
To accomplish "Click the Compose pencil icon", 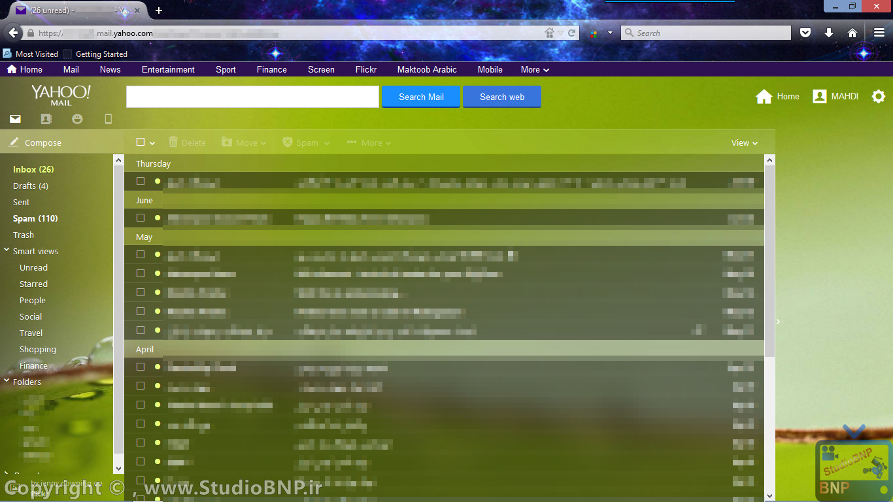I will click(x=14, y=142).
